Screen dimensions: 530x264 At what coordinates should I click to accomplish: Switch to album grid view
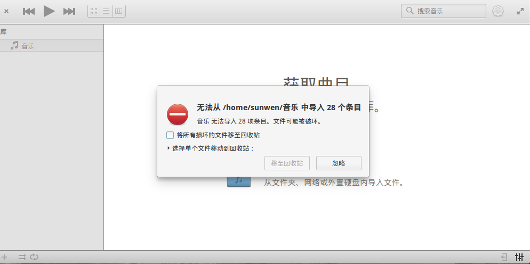tap(94, 11)
